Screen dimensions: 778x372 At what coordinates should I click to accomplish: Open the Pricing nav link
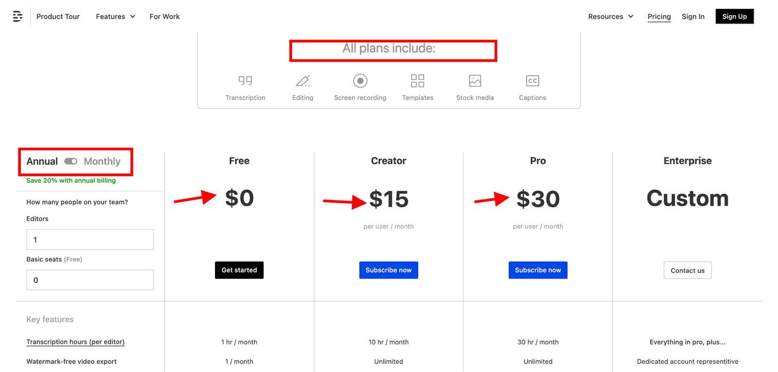(x=659, y=17)
